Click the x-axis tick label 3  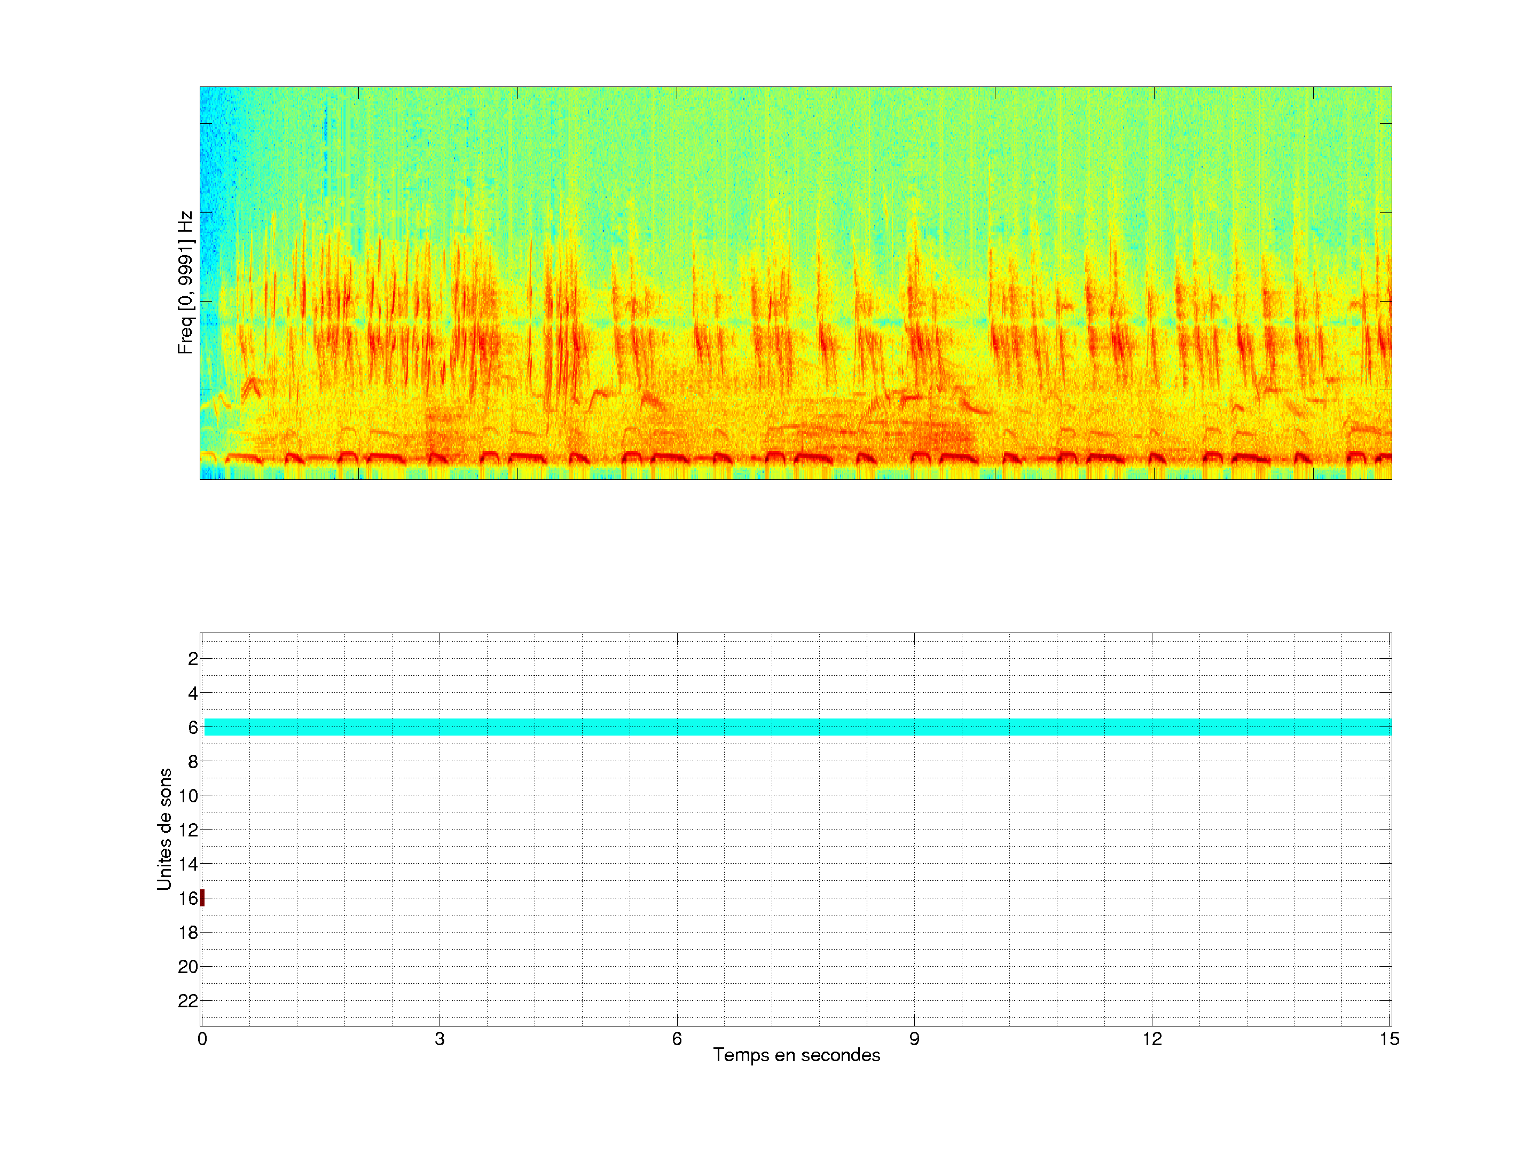[440, 1039]
